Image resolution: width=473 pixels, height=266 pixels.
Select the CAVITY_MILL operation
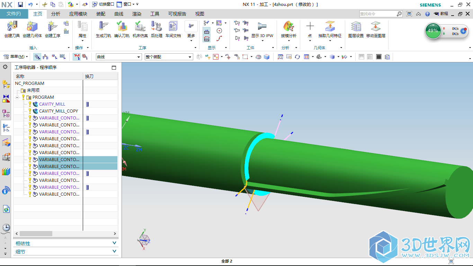pos(52,104)
